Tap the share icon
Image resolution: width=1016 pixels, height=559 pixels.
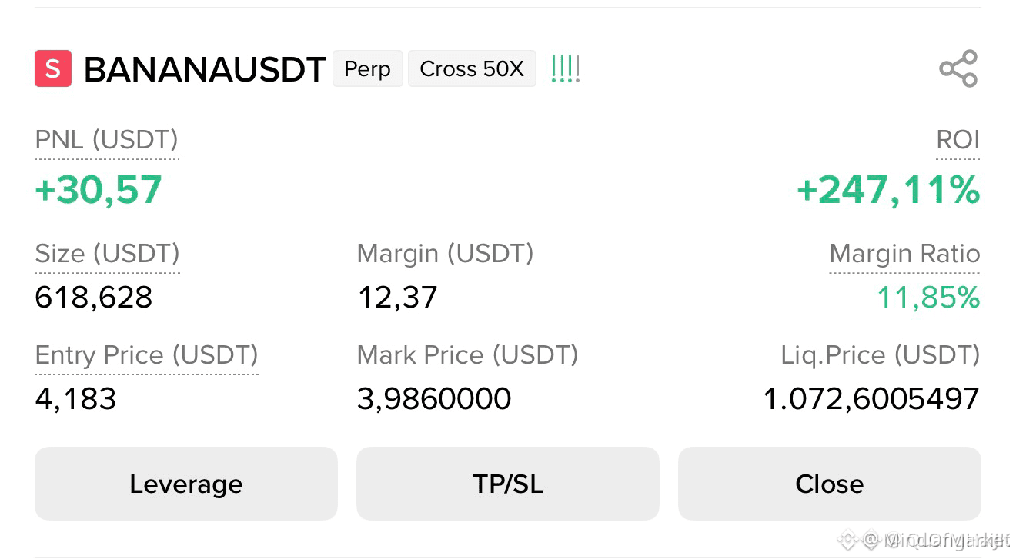pyautogui.click(x=958, y=68)
